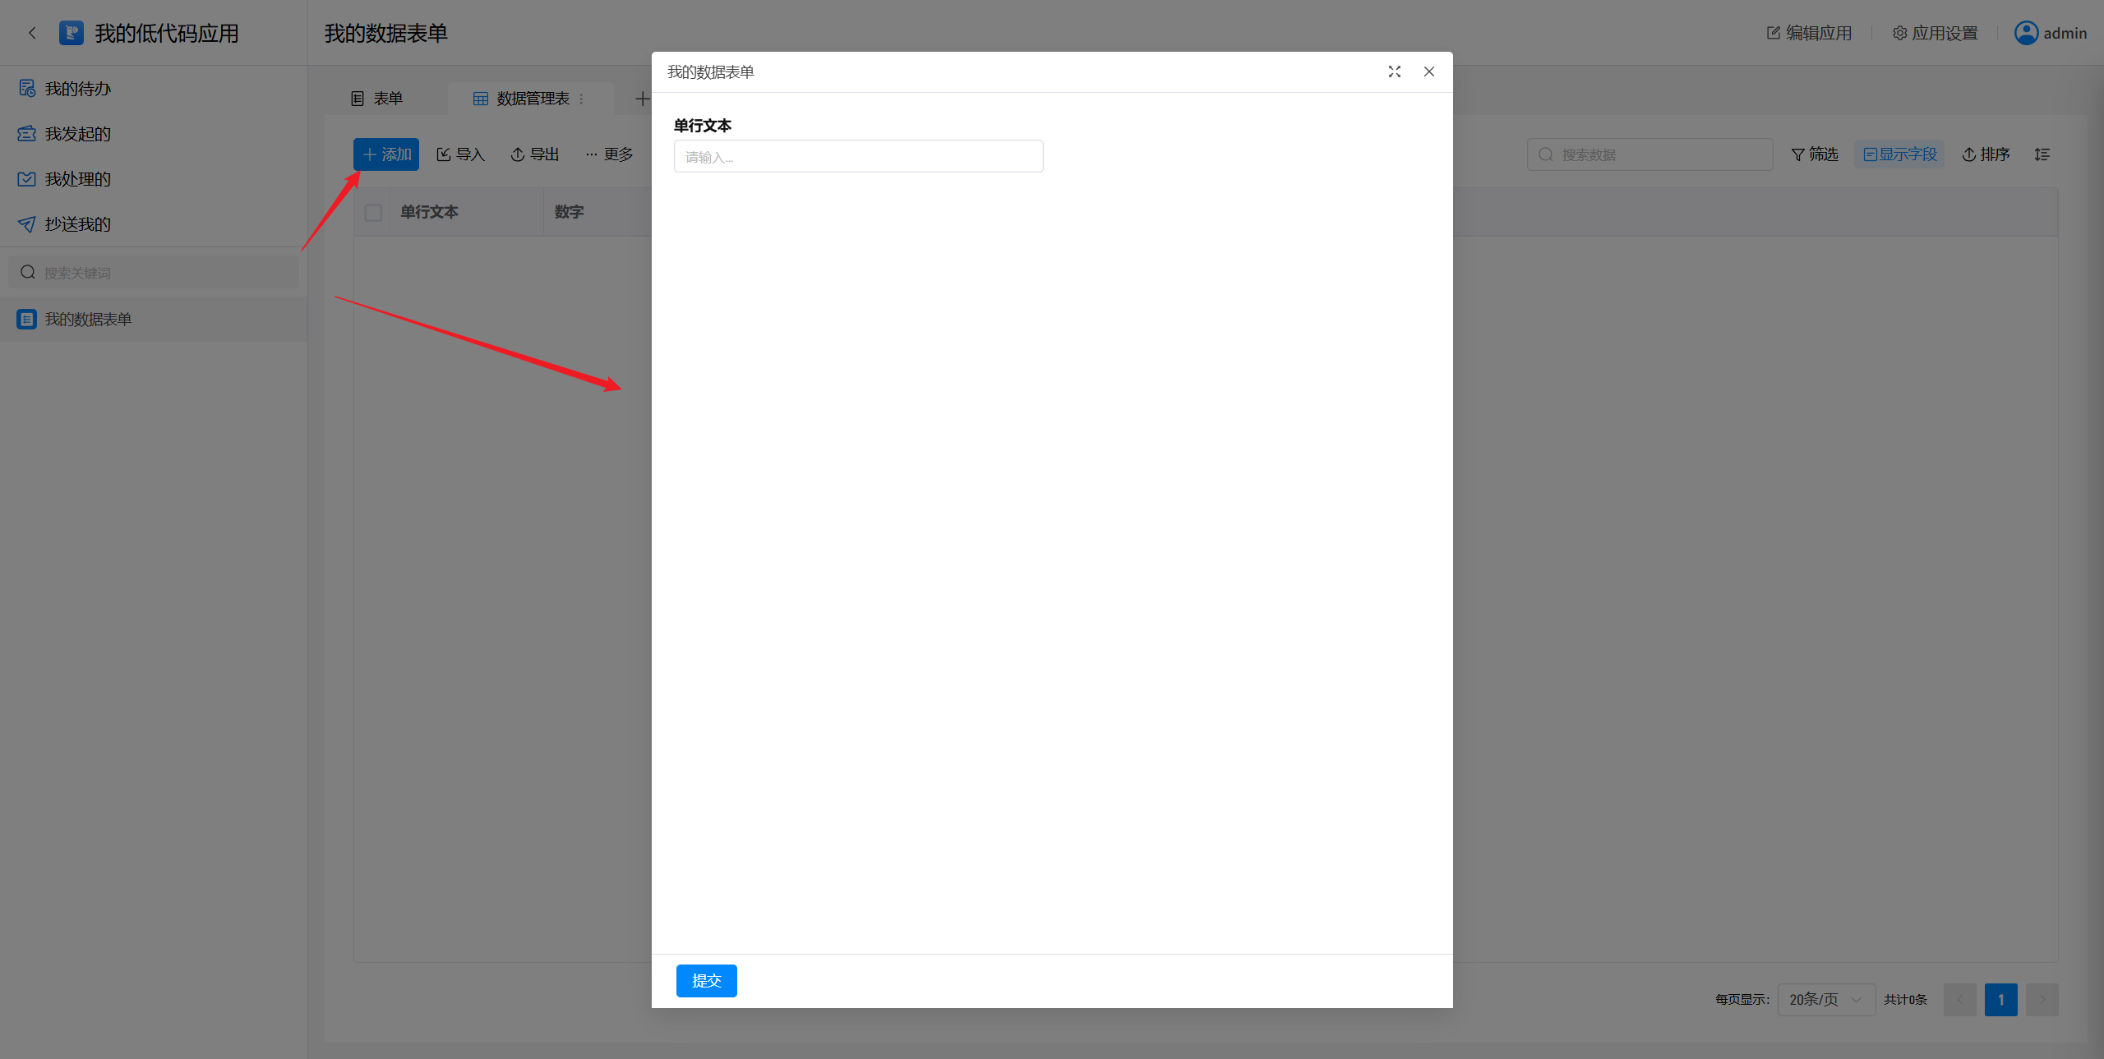
Task: Toggle 显示字段 field visibility button
Action: pyautogui.click(x=1899, y=154)
